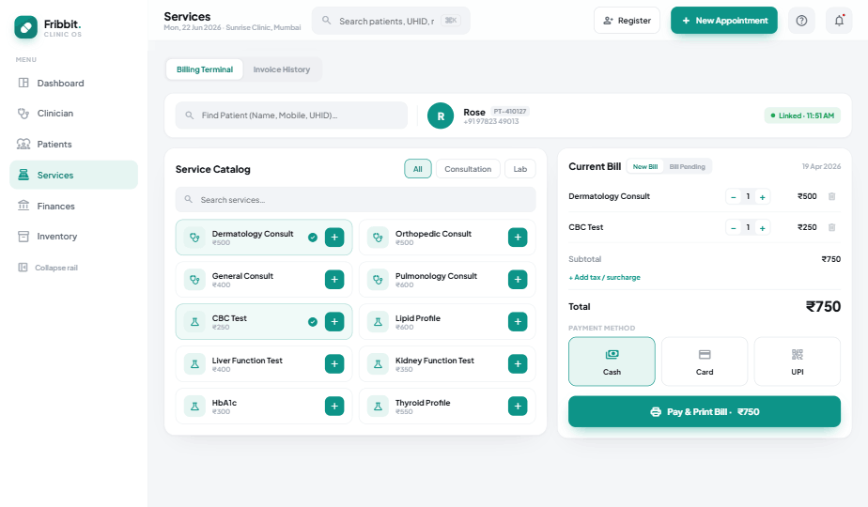Click the Register button
Viewport: 868px width, 507px height.
(x=627, y=21)
